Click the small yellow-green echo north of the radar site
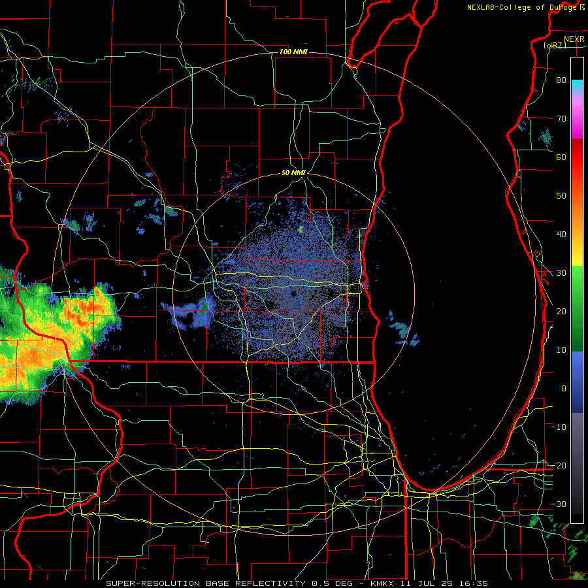 301,229
